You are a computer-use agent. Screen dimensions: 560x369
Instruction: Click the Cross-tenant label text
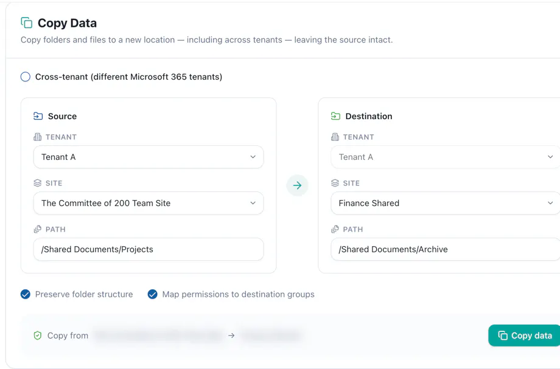[128, 77]
